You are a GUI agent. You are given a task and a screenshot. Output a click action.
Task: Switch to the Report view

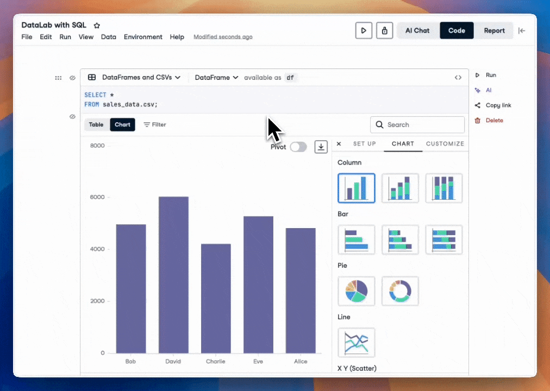click(x=494, y=30)
